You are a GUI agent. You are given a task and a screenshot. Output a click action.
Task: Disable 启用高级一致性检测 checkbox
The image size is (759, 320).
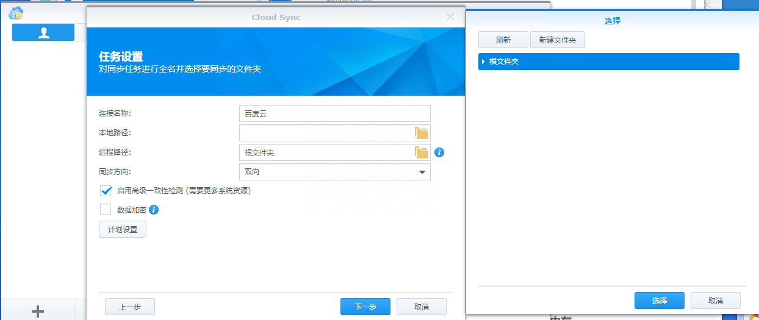[106, 191]
